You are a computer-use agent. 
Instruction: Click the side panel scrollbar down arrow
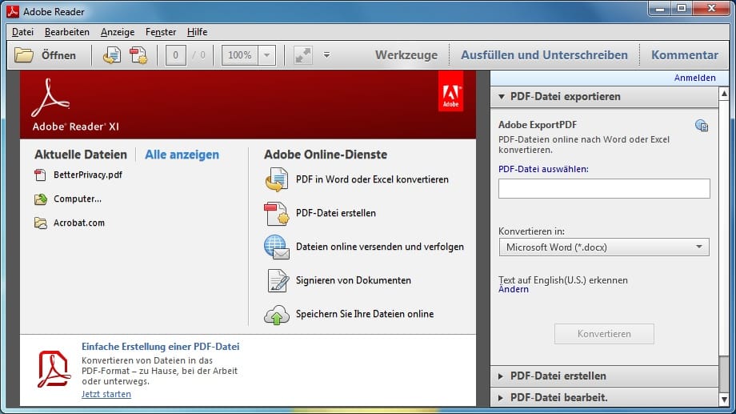(724, 400)
